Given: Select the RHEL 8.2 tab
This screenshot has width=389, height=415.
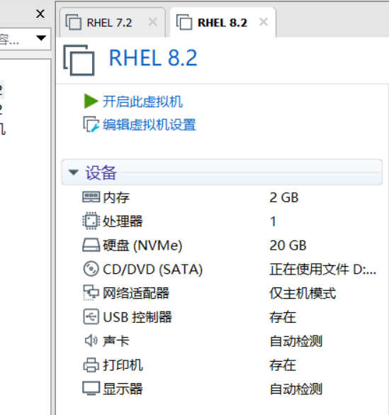Looking at the screenshot, I should (x=222, y=23).
